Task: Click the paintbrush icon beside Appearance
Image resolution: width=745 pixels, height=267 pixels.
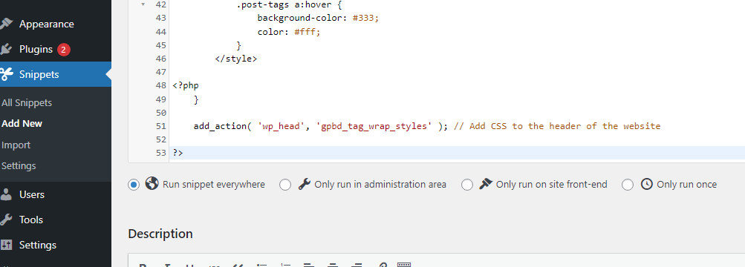Action: coord(6,24)
